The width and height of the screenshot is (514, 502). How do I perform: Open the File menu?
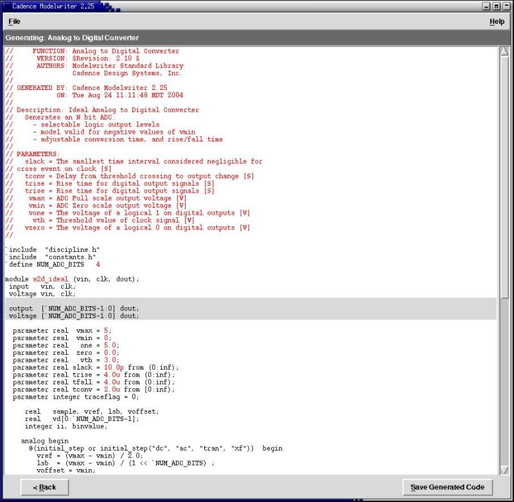point(13,21)
